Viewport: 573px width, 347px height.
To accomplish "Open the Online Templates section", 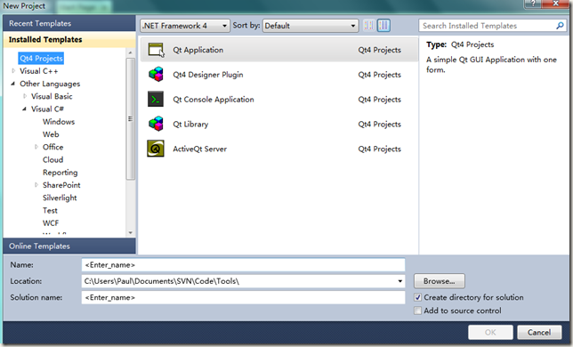I will click(x=69, y=246).
